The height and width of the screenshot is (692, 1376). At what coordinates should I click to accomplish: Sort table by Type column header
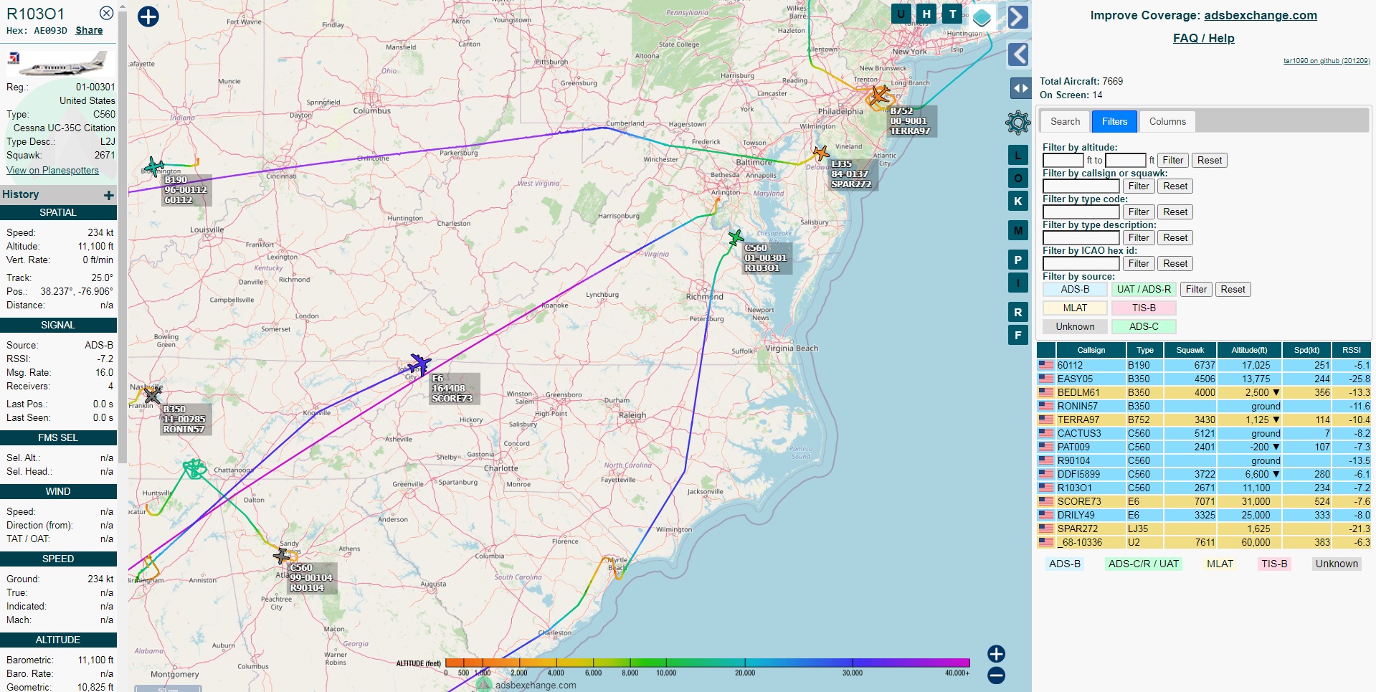pos(1145,350)
